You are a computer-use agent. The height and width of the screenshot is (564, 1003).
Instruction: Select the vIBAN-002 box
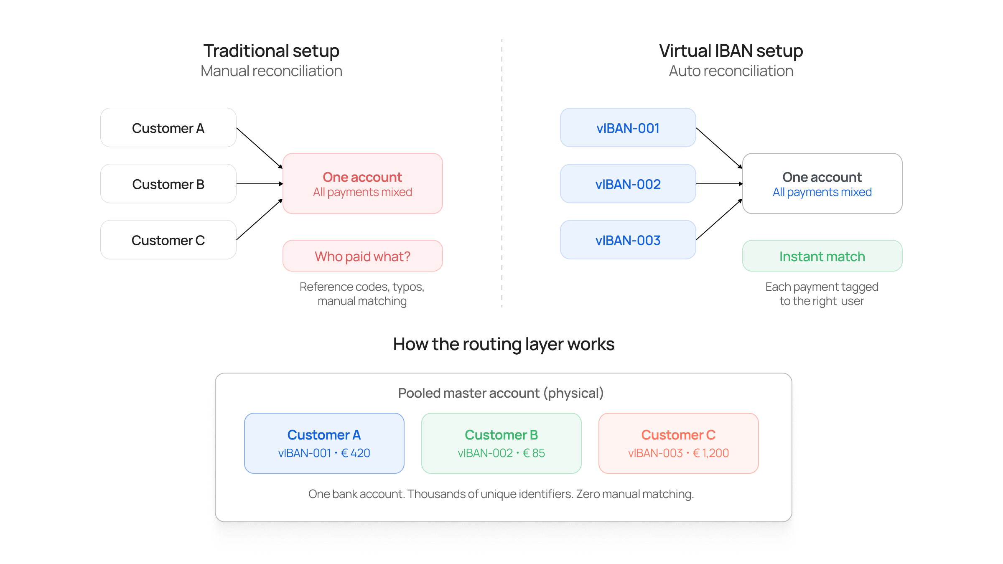(628, 184)
